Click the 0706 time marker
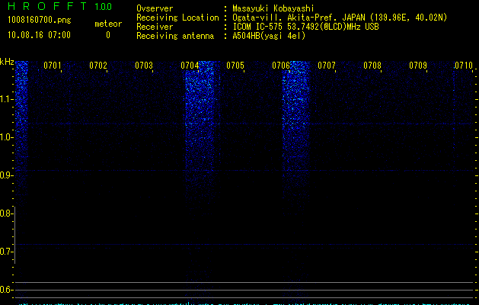Screen dimensions: 479x305 [x=281, y=66]
